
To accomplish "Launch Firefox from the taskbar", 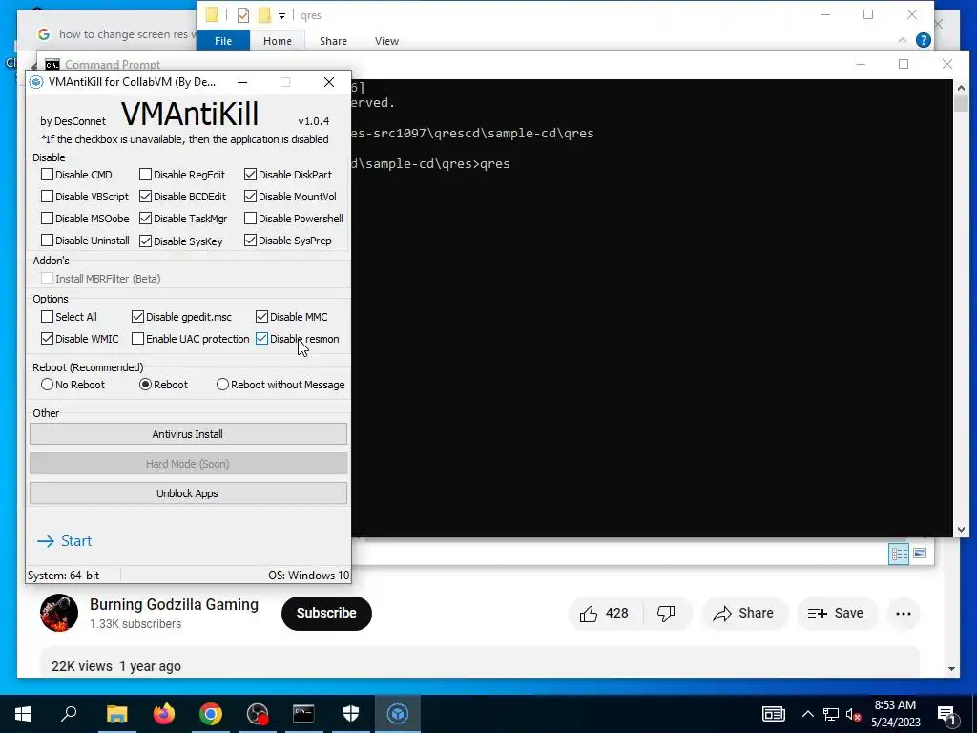I will point(164,713).
